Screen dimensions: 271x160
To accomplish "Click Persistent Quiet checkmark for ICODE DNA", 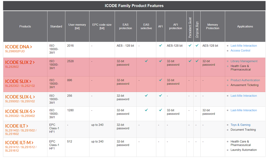I will [x=190, y=45].
